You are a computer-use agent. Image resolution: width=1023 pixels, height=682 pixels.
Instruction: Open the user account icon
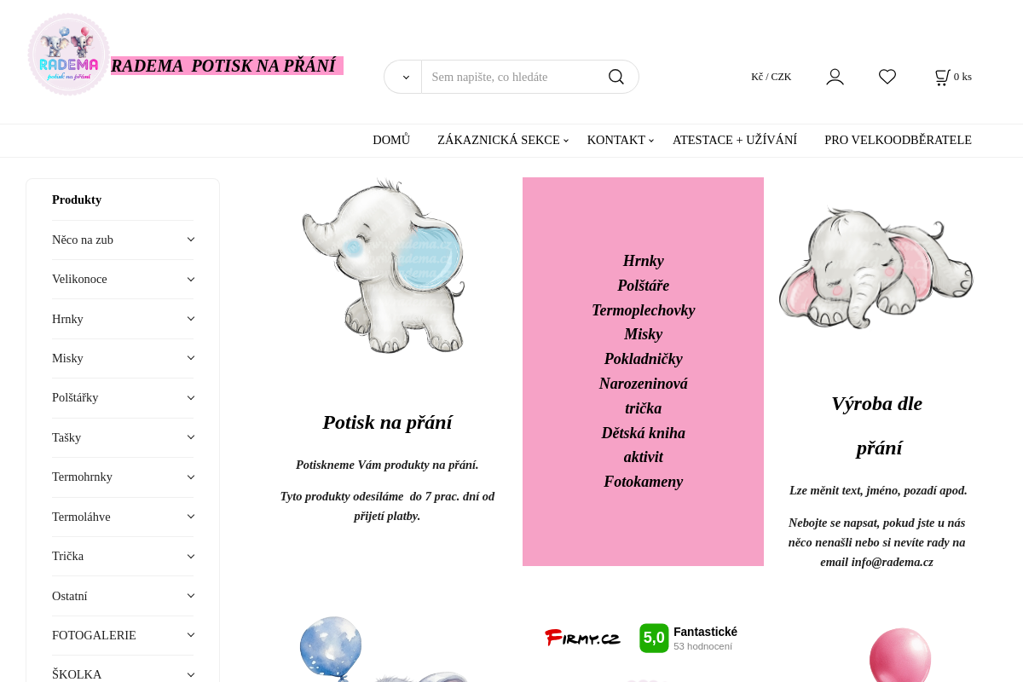(835, 77)
